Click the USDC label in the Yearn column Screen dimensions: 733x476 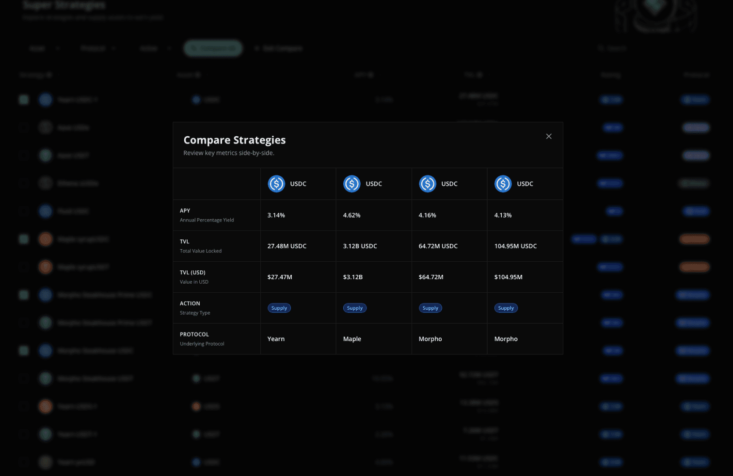tap(298, 184)
